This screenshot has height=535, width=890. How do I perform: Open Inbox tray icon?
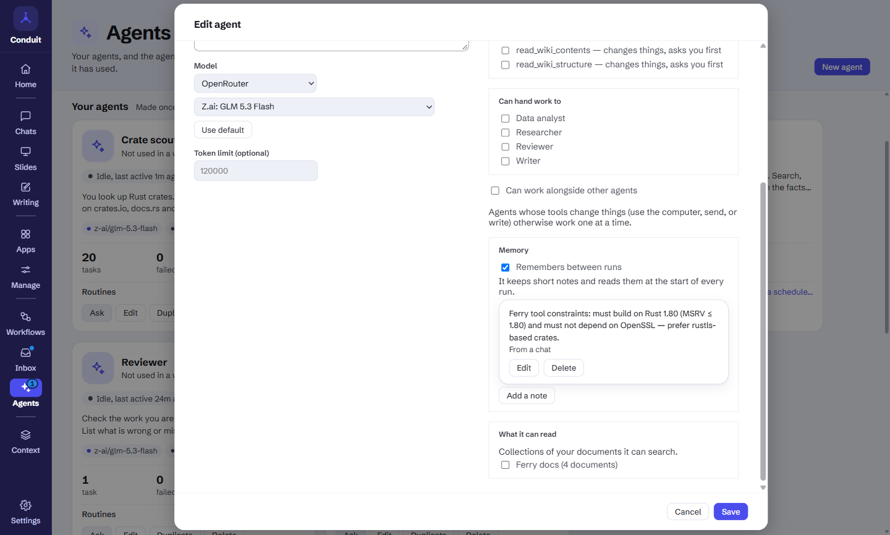(x=25, y=353)
